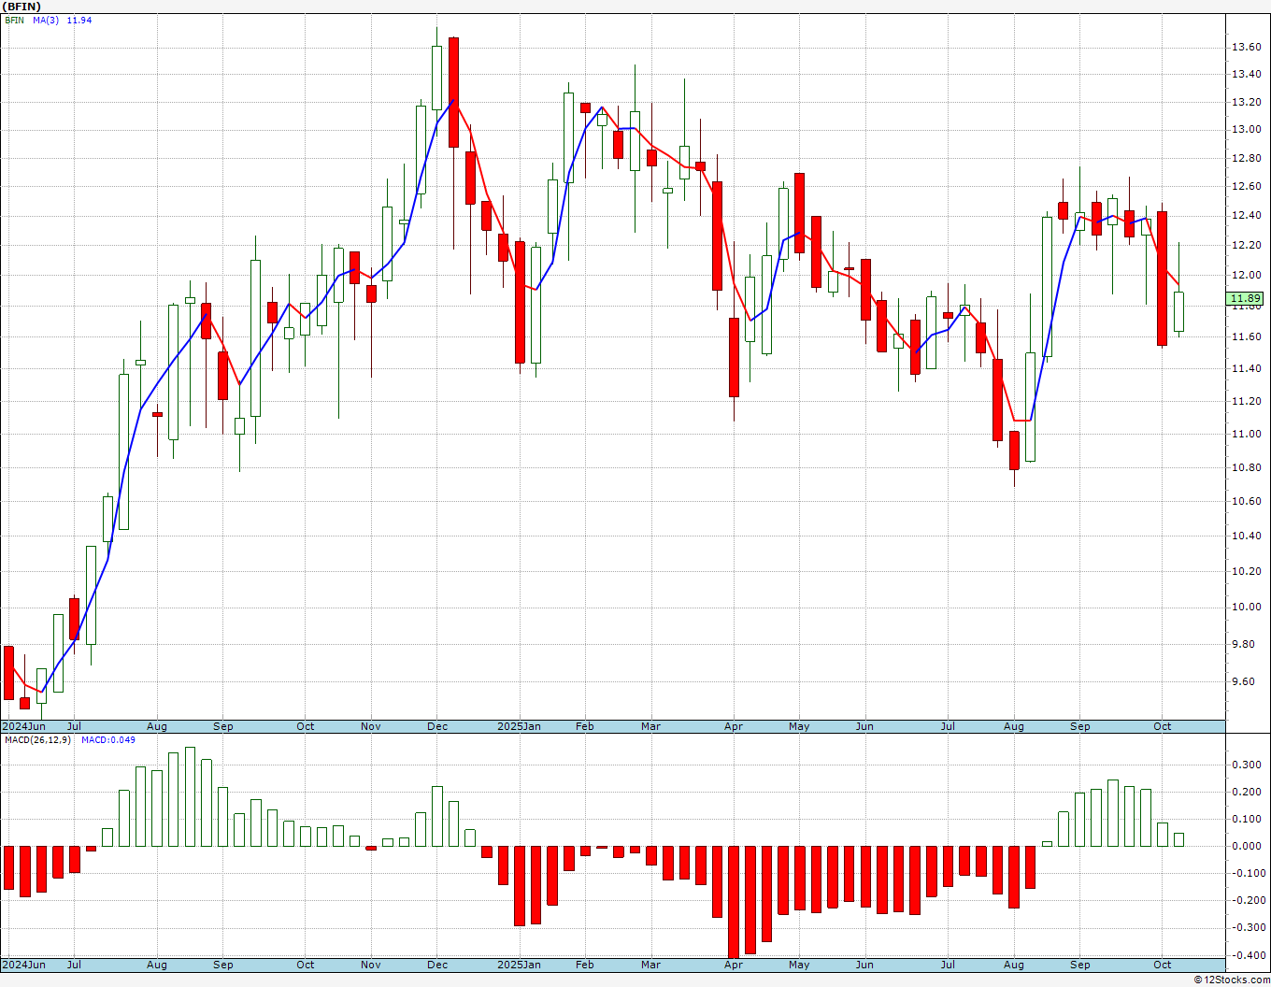Select the MACD(26,12,9) indicator label

(x=36, y=740)
